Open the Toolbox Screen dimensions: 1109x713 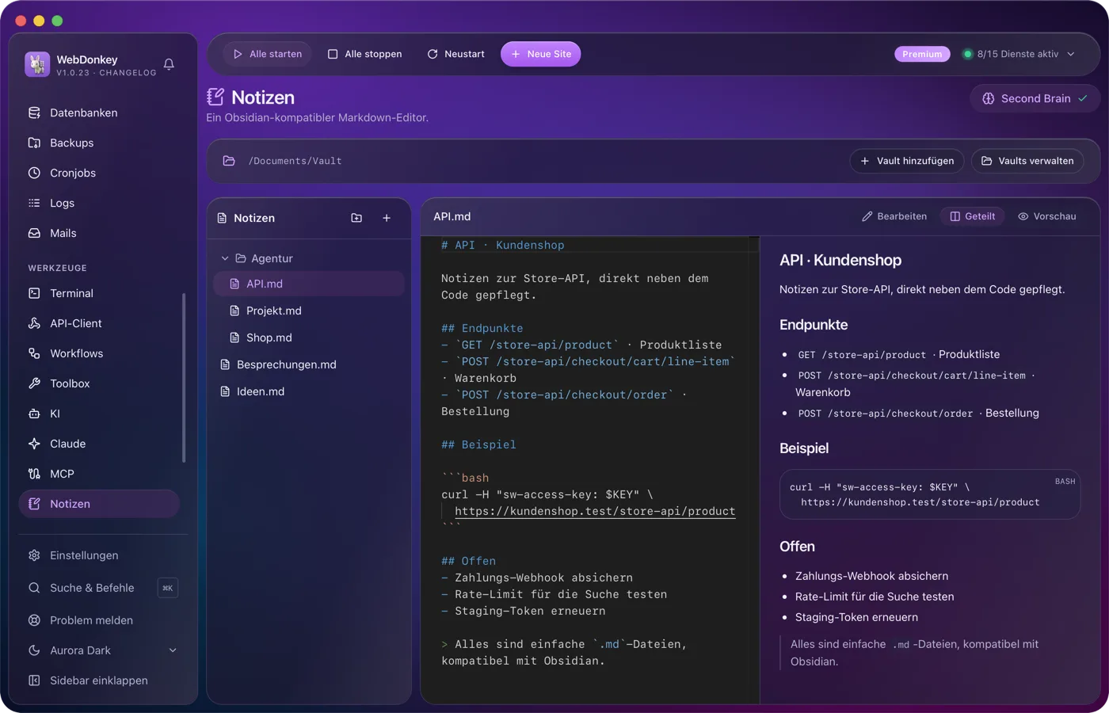click(x=100, y=383)
